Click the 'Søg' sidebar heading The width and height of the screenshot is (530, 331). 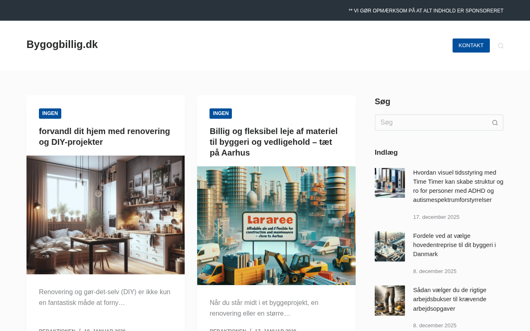click(x=383, y=101)
